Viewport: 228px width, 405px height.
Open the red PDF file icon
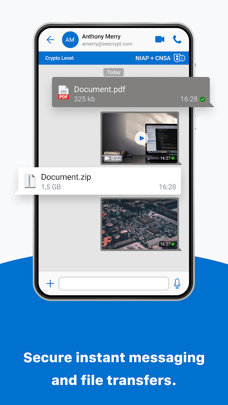tap(63, 92)
